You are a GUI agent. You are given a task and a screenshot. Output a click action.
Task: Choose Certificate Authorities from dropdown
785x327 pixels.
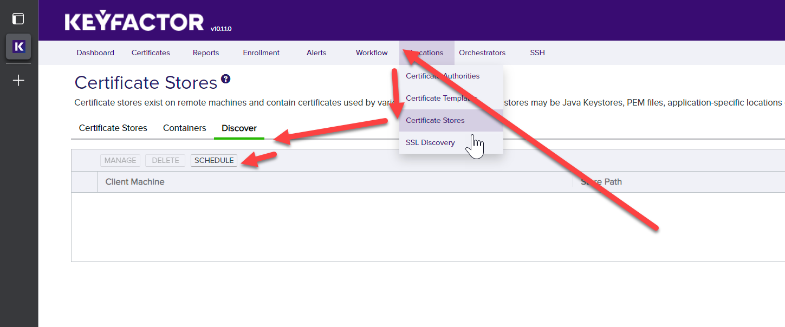pyautogui.click(x=451, y=76)
